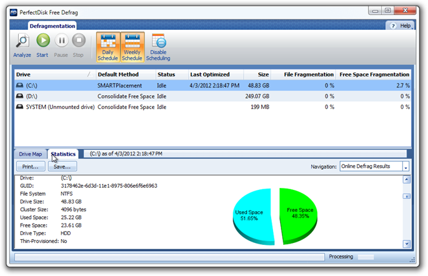The width and height of the screenshot is (428, 276).
Task: Click the 4096 bytes cluster size value
Action: 73,209
